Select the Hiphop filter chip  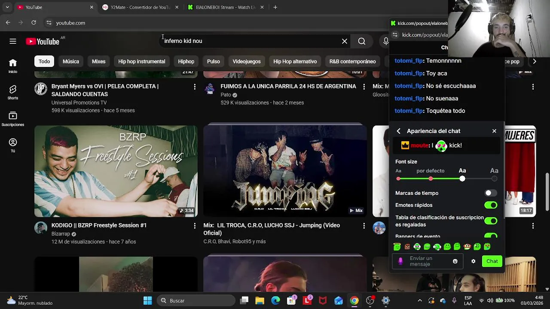pyautogui.click(x=186, y=61)
